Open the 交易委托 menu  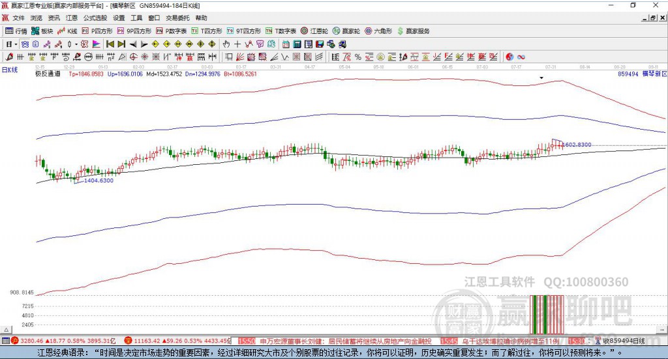(x=177, y=18)
